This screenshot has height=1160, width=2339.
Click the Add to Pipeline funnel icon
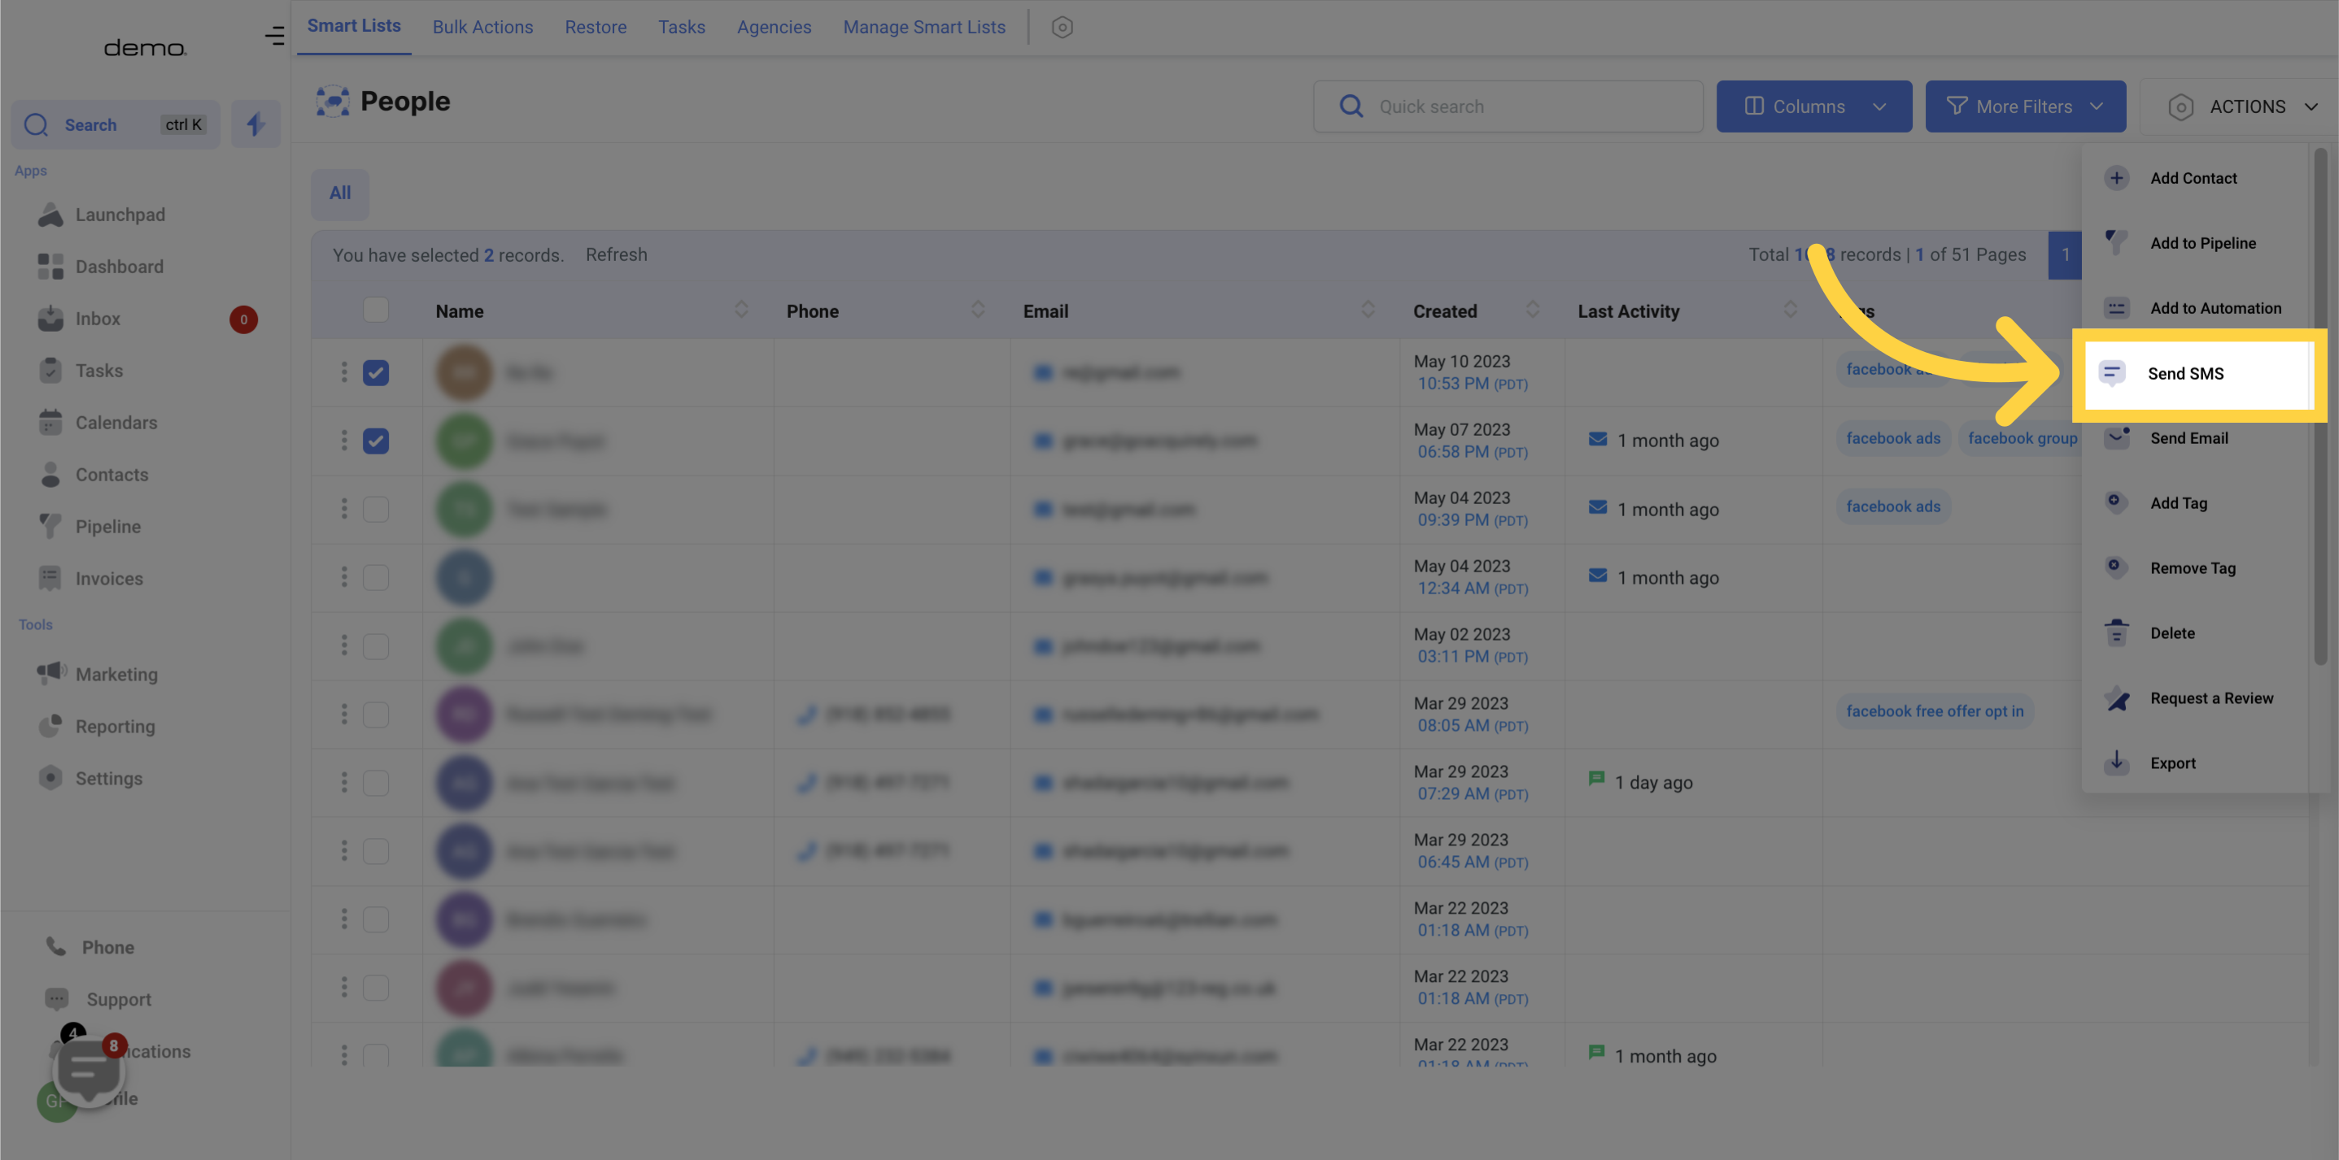click(x=2117, y=242)
